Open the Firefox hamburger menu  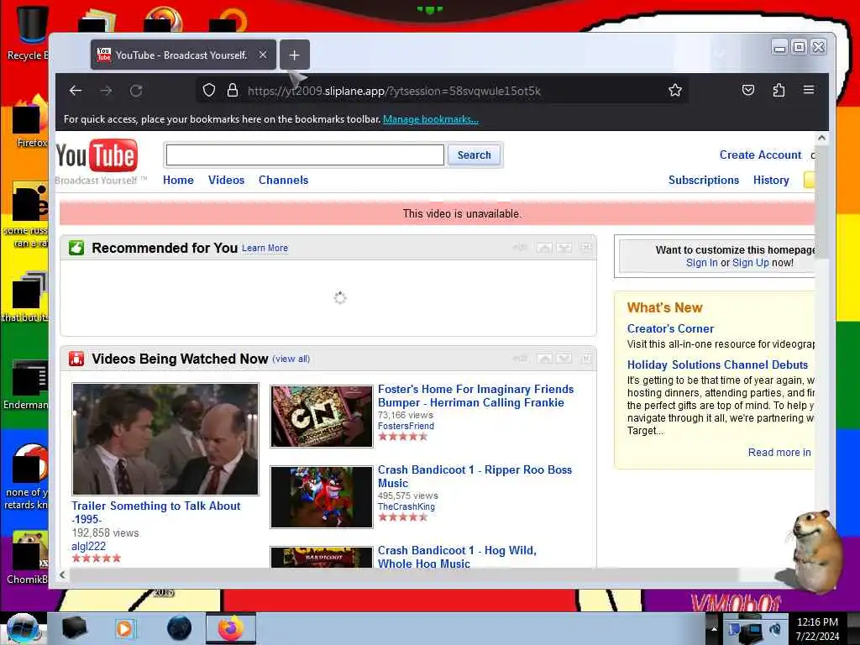click(809, 89)
